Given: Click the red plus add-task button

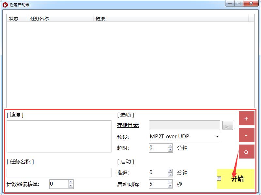Looking at the screenshot, I should pos(246,119).
